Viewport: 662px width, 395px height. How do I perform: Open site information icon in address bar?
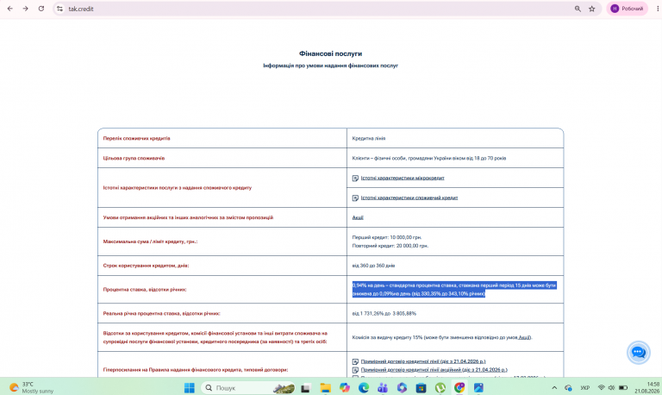coord(60,9)
